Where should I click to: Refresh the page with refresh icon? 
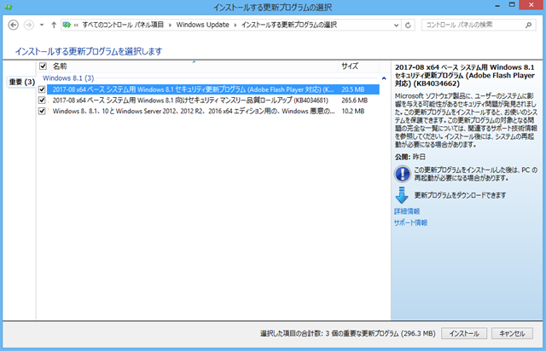[x=408, y=25]
